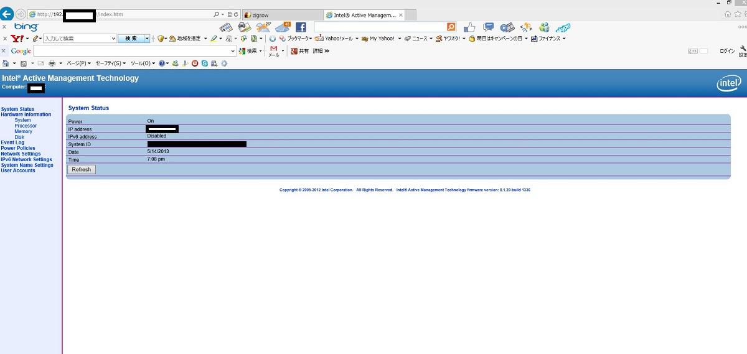Open the System Name Settings link
The image size is (747, 354).
[27, 165]
